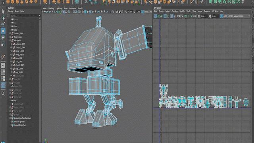
Task: Click defaultLightSet set icon in Outliner
Action: (x=12, y=122)
